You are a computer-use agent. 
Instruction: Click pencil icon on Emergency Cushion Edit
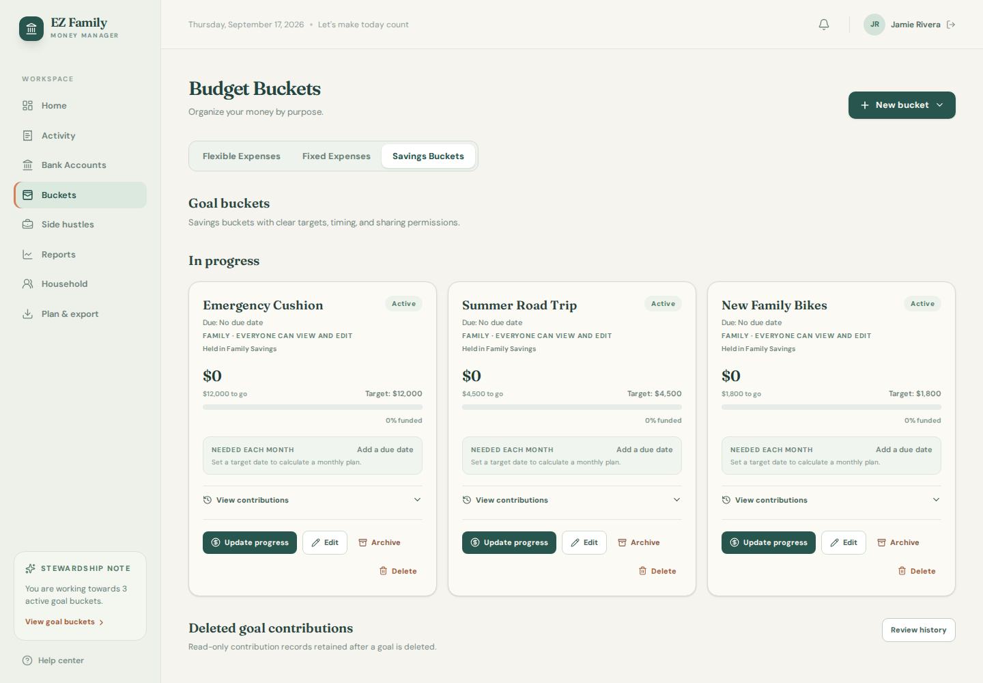pyautogui.click(x=315, y=542)
